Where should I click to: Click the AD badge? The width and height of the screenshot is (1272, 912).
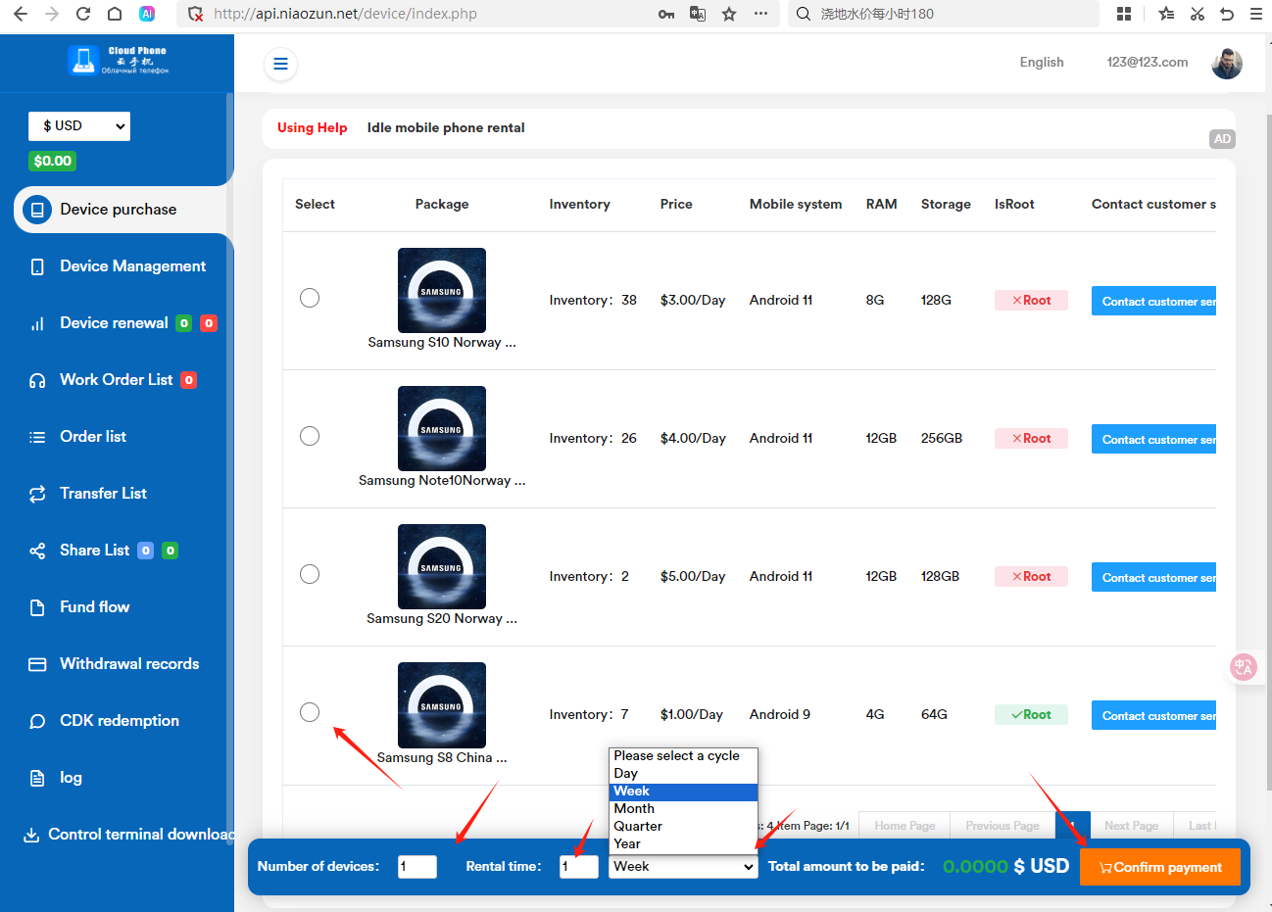[1222, 139]
